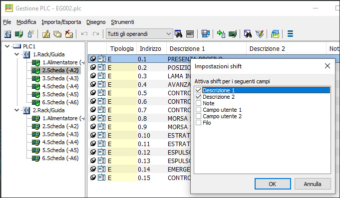Screen dimensions: 340x198
Task: Click the edit pencil folder icon
Action: (46, 34)
